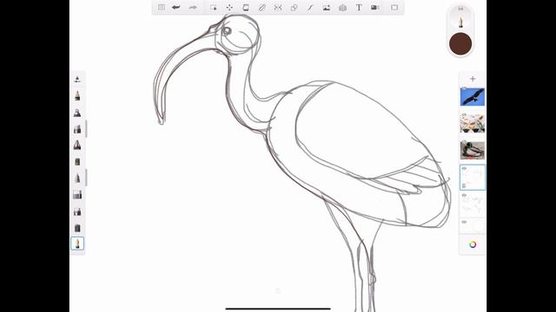This screenshot has width=556, height=312.
Task: Select the Predictive Stroke tool
Action: tap(310, 7)
